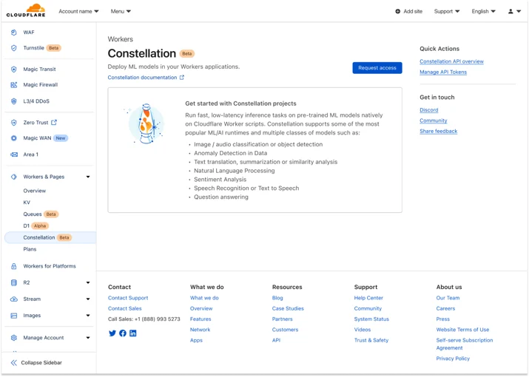Open Contact Sales footer link

(124, 308)
